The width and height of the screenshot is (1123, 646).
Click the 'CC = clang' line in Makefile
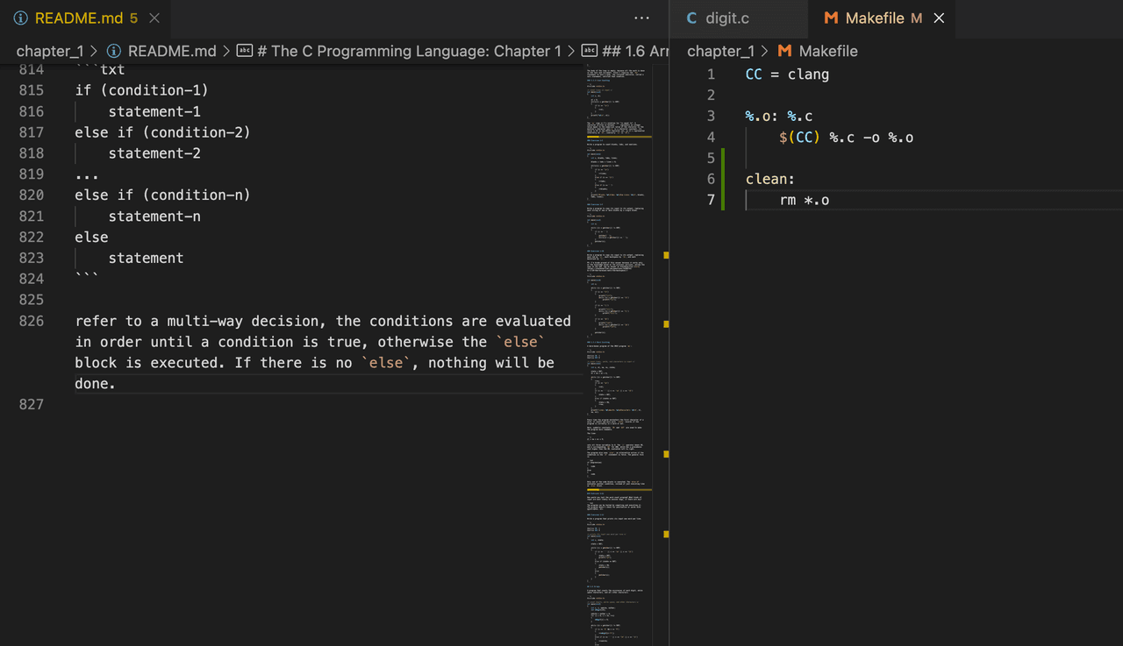[x=787, y=75]
